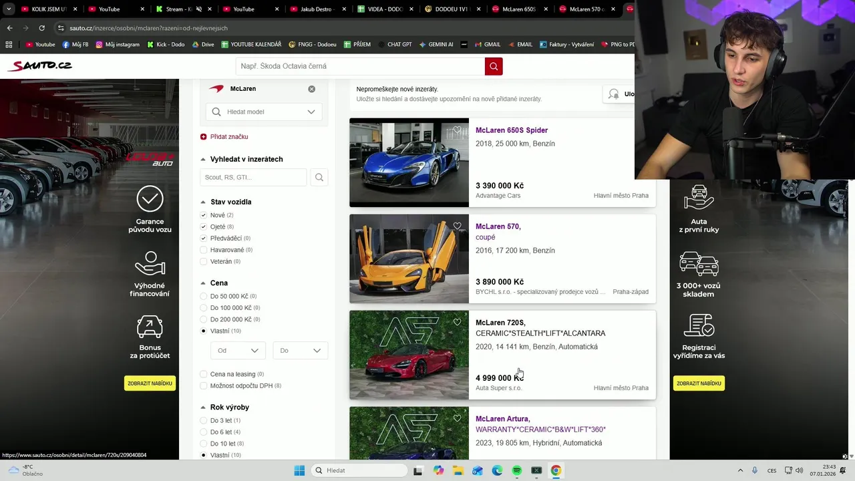Open the Chrome tab search dropdown
This screenshot has height=481, width=855.
click(9, 9)
